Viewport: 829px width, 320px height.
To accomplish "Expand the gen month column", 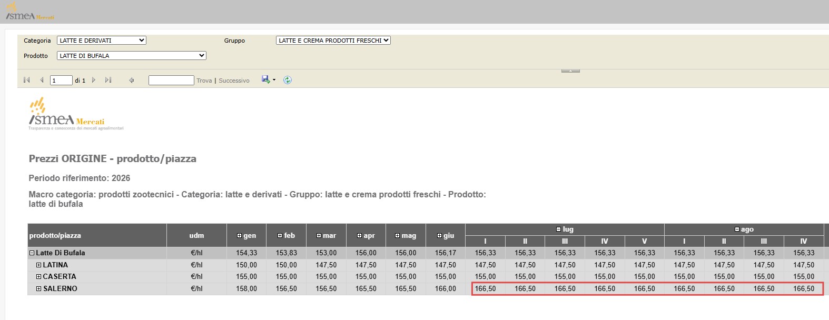I will pyautogui.click(x=240, y=236).
